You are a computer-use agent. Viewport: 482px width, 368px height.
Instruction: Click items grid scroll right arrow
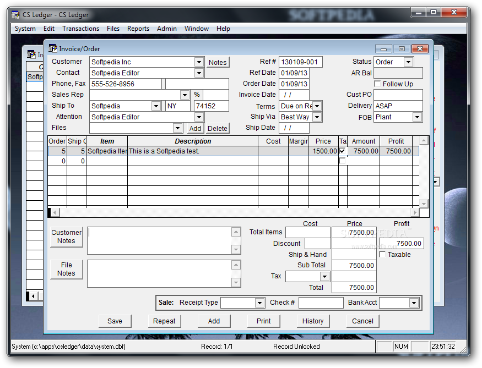click(415, 212)
